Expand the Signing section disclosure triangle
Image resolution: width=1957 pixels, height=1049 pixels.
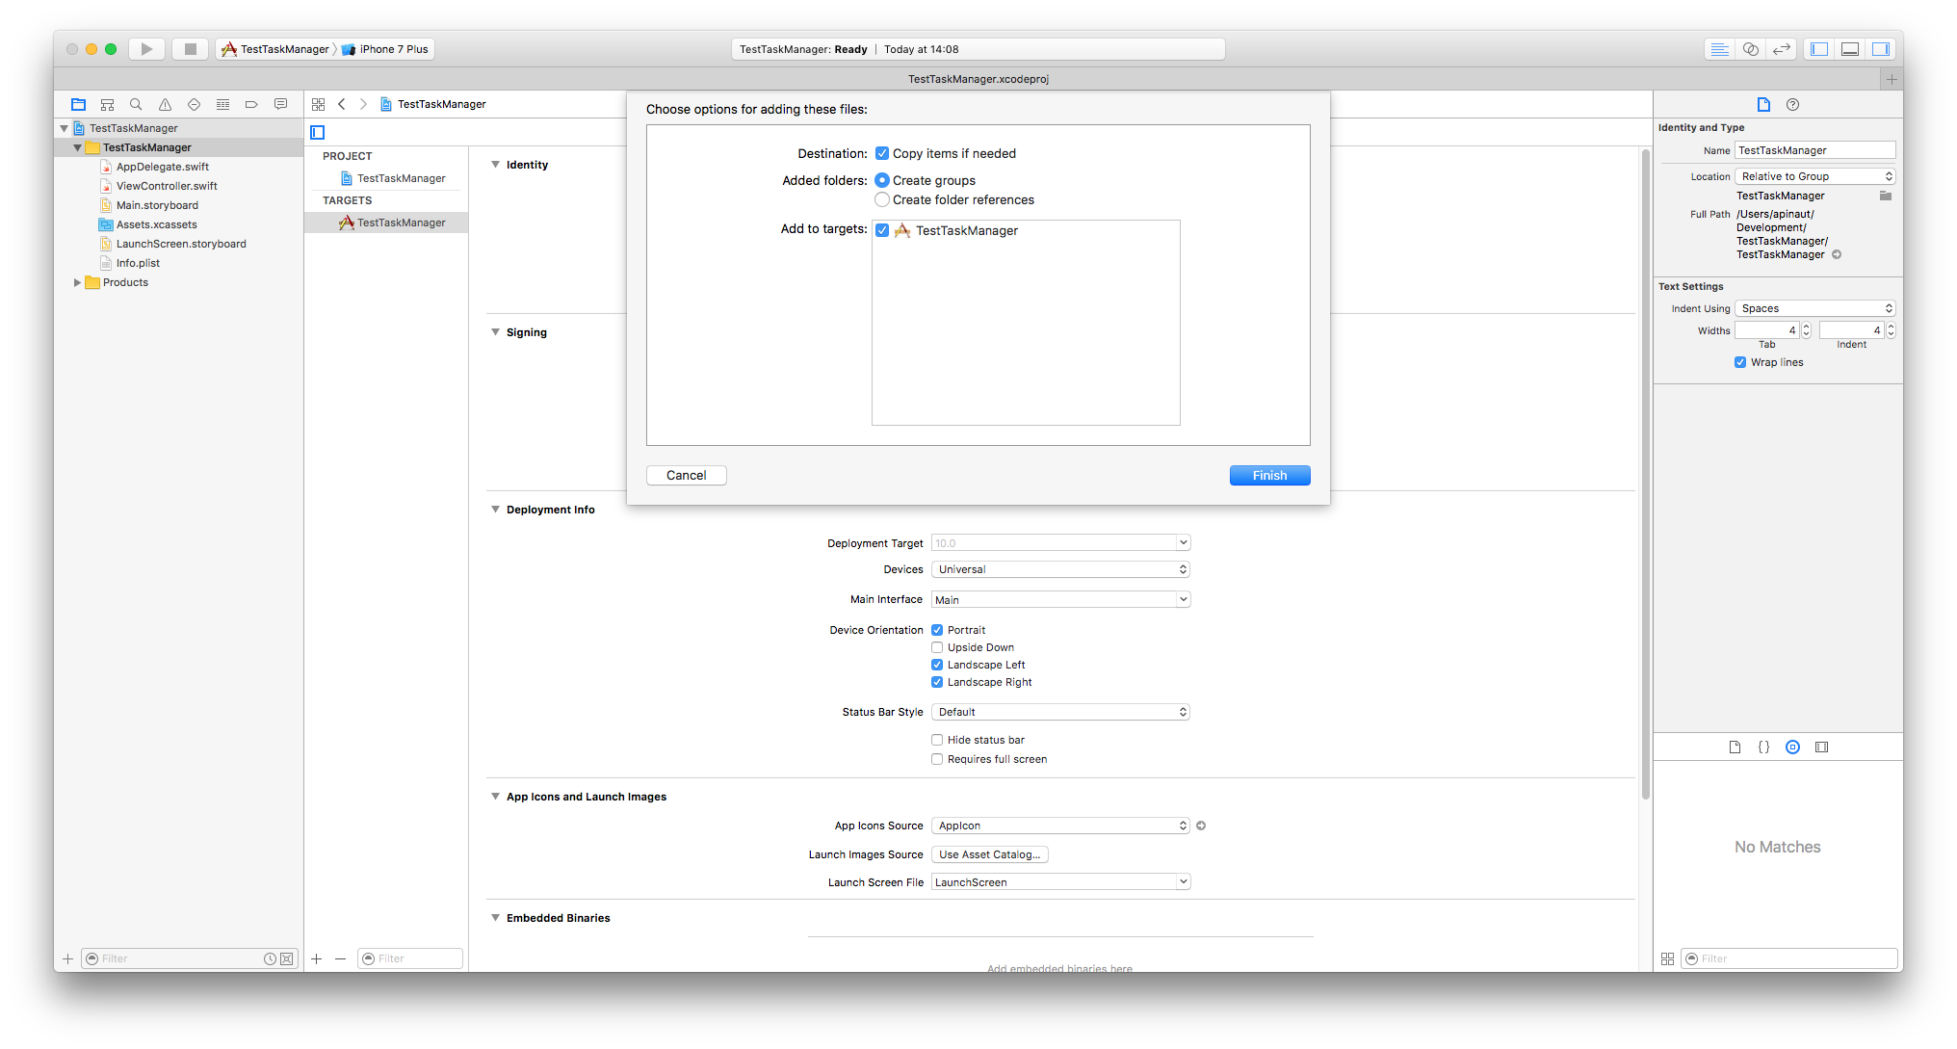tap(496, 331)
